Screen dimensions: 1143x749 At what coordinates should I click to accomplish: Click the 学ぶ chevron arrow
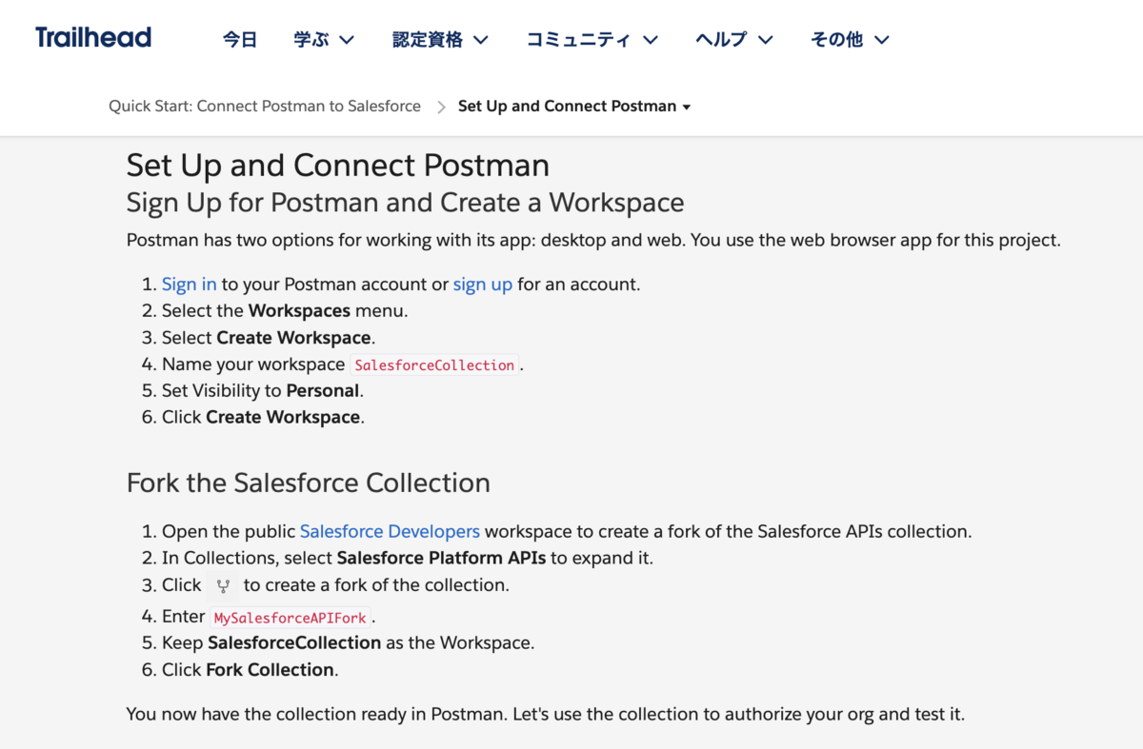pyautogui.click(x=347, y=40)
